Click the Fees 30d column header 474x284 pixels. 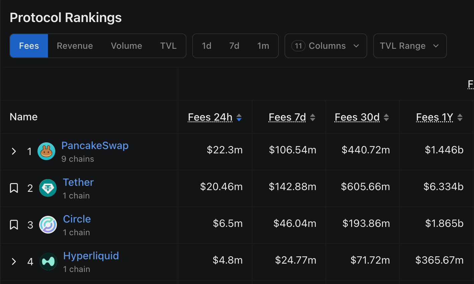(357, 117)
